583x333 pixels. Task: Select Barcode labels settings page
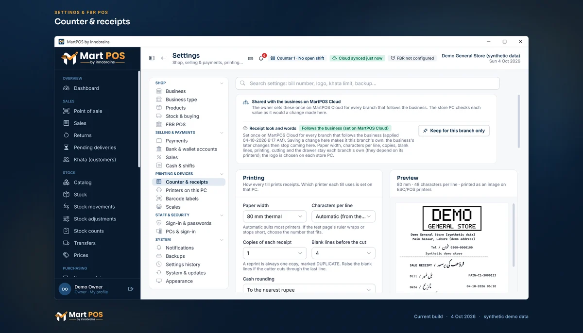(x=189, y=199)
